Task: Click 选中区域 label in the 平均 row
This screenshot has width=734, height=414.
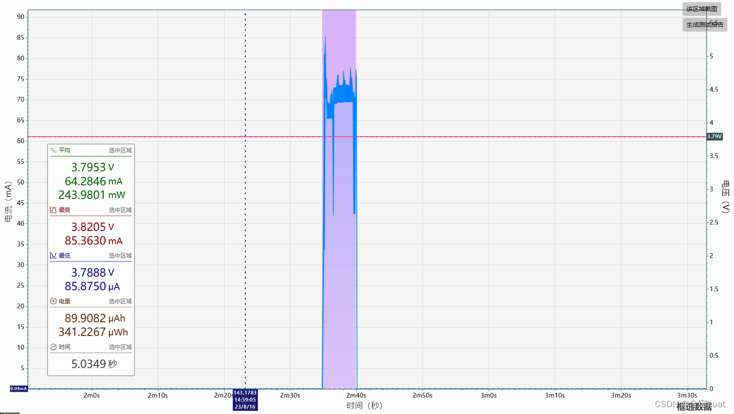Action: pos(120,150)
